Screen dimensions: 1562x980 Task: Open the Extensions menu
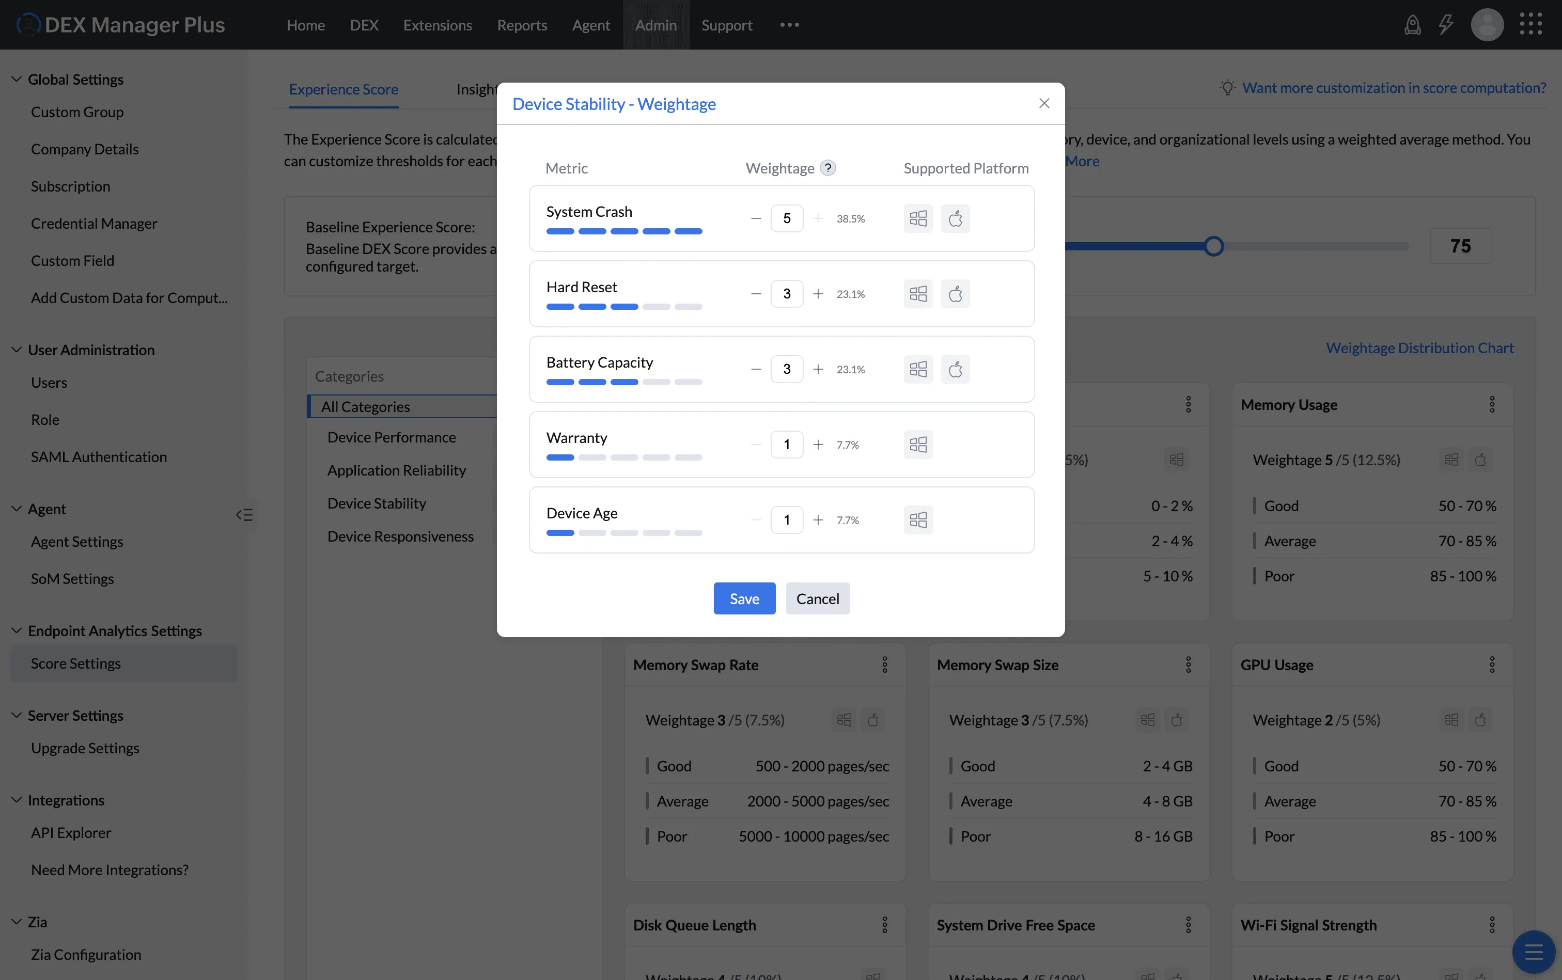(x=438, y=25)
